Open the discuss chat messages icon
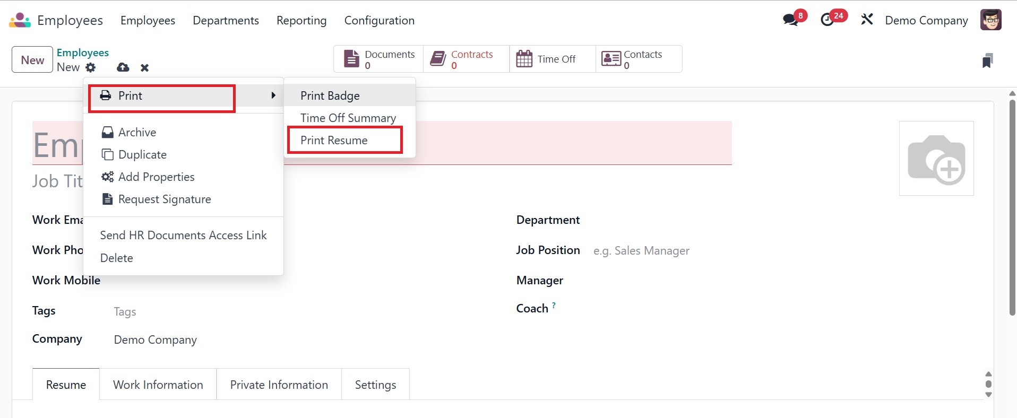Image resolution: width=1017 pixels, height=418 pixels. click(x=790, y=20)
